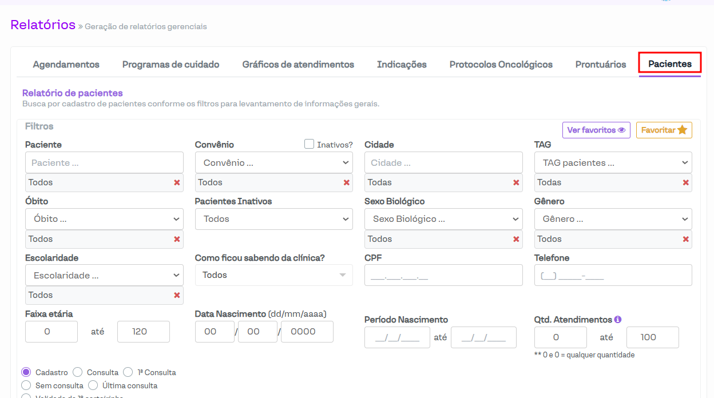Select the Última consulta radio option

pyautogui.click(x=93, y=385)
